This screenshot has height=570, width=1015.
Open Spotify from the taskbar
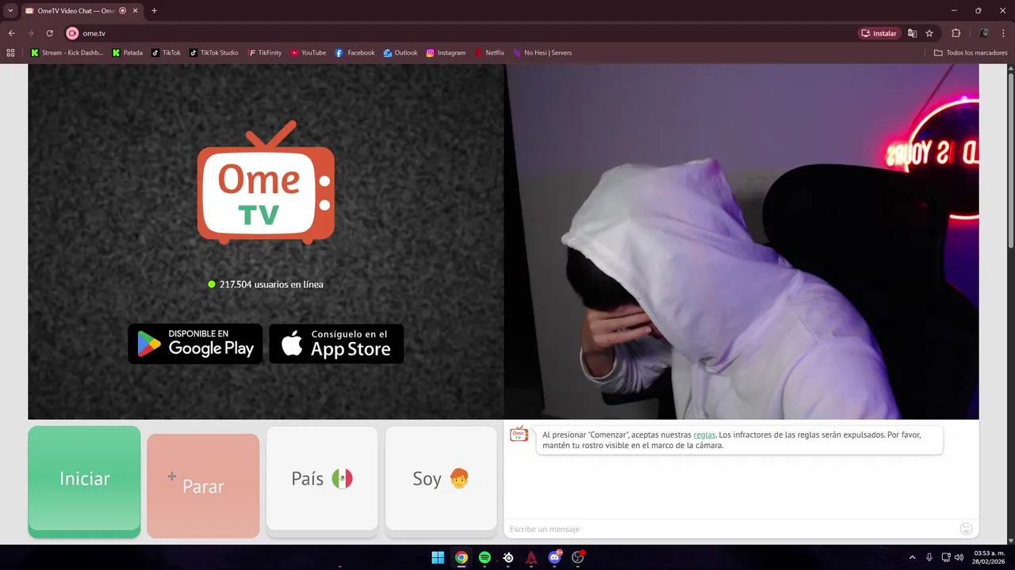[485, 557]
